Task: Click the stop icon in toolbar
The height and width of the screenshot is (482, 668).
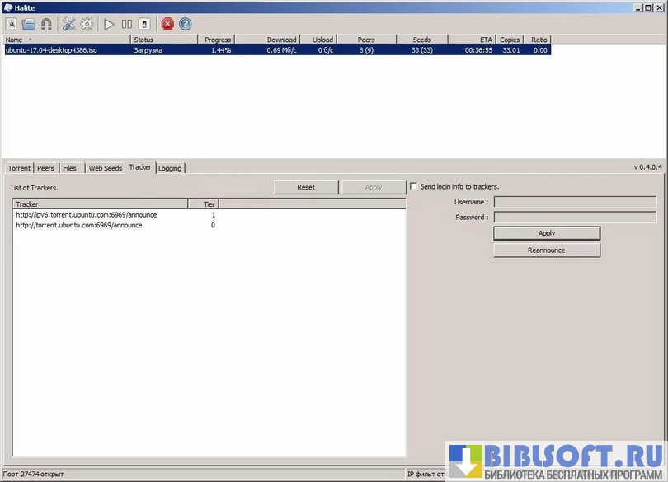Action: [143, 24]
